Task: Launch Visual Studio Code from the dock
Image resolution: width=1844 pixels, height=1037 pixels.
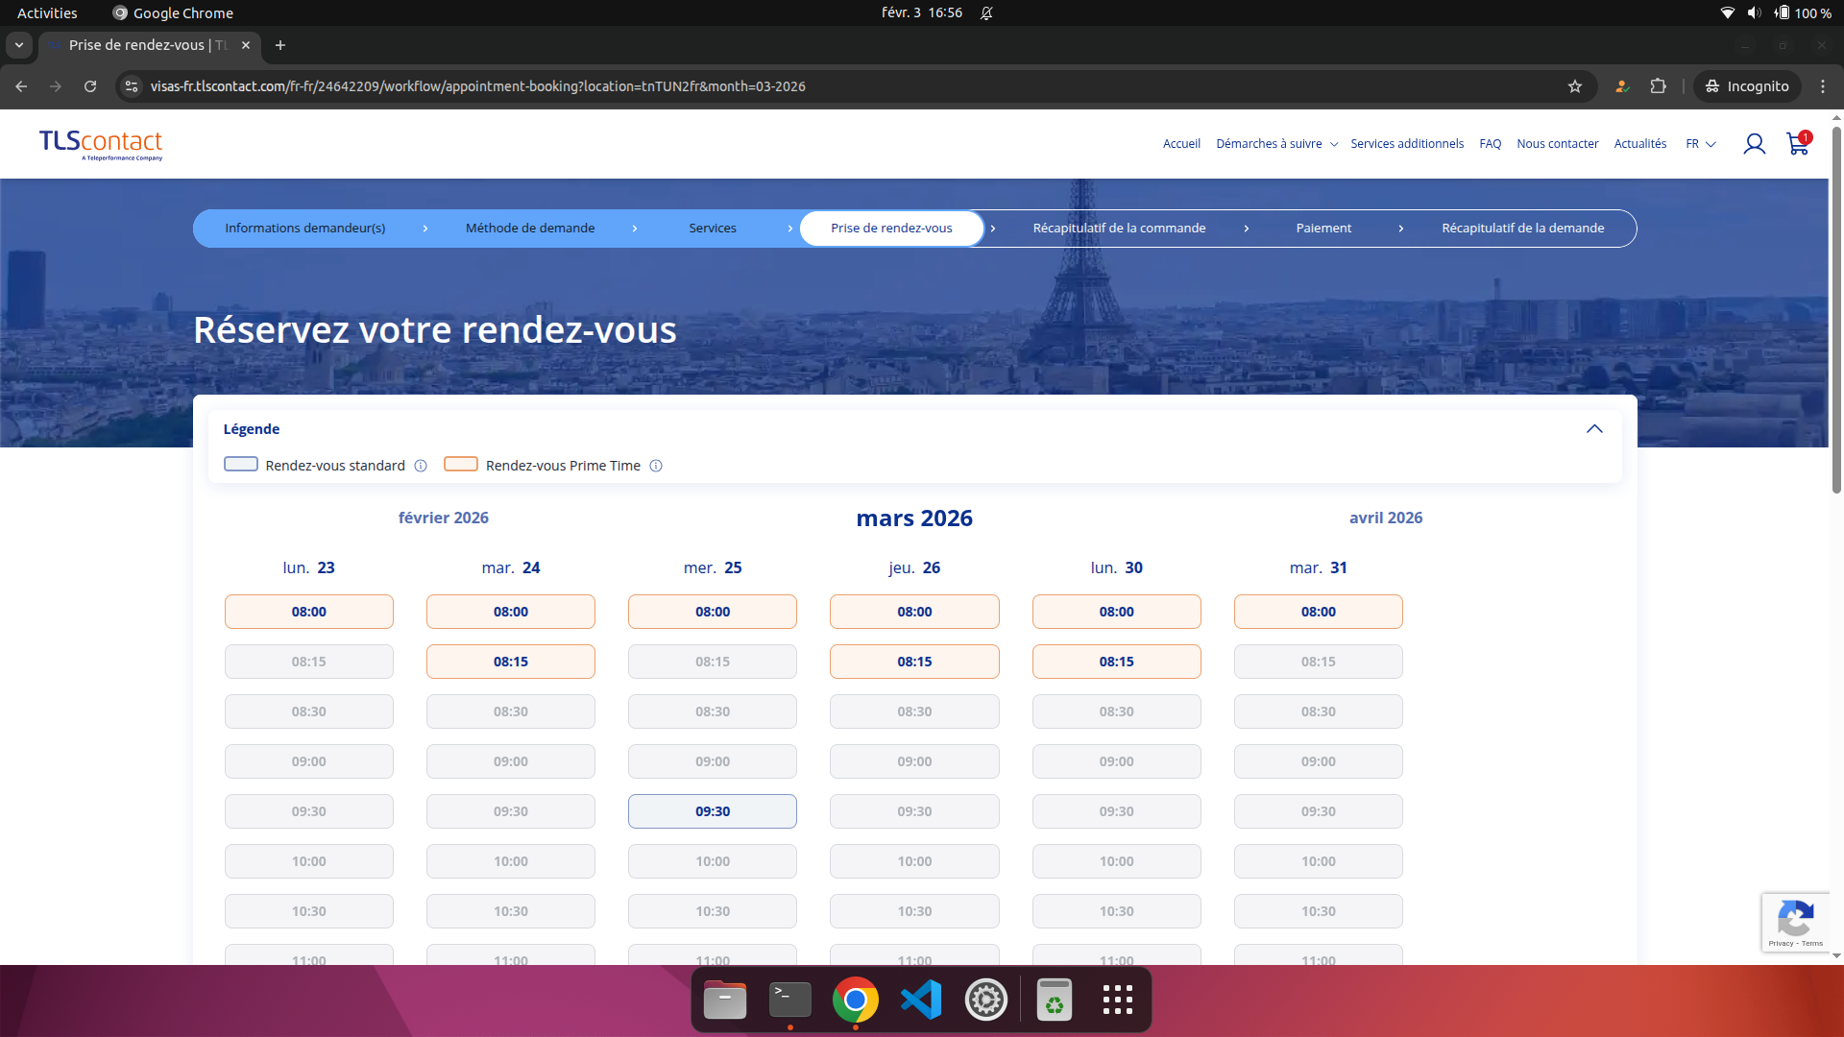Action: (920, 999)
